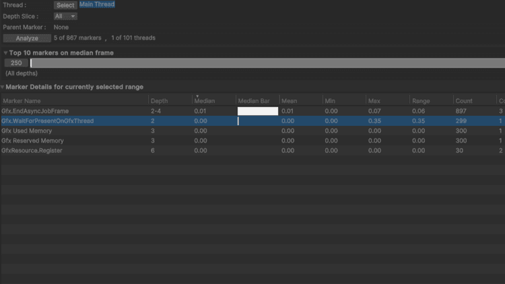This screenshot has width=505, height=284.
Task: Click range value 0.06
Action: coord(418,111)
